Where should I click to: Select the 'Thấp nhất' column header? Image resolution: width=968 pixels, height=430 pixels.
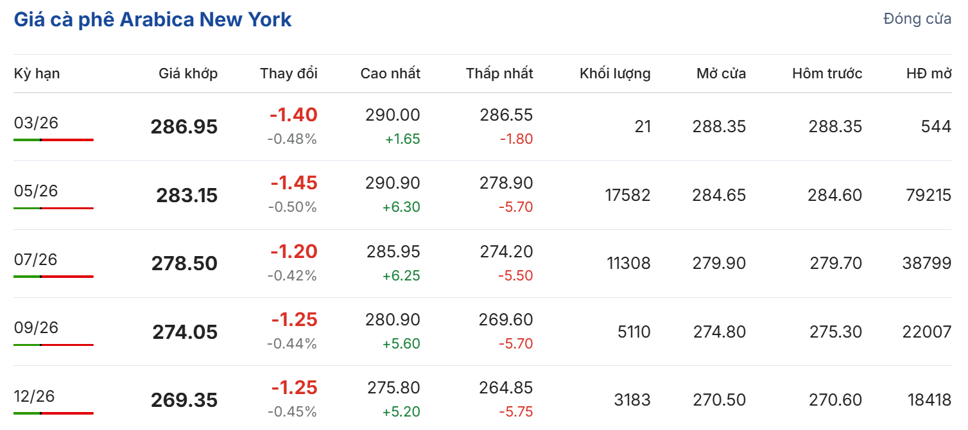pos(499,73)
